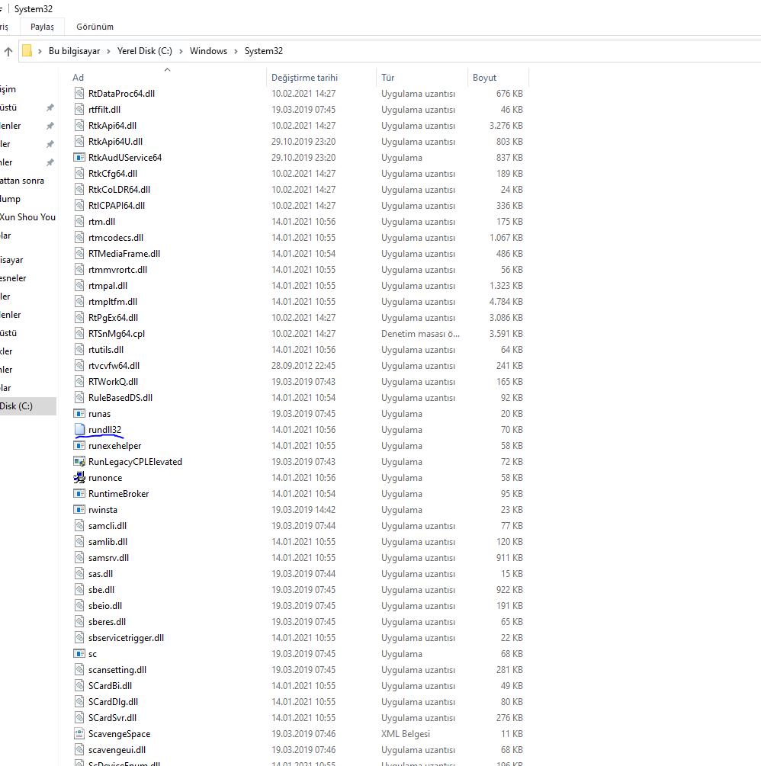Select the runas application icon
The height and width of the screenshot is (766, 761).
pos(79,413)
